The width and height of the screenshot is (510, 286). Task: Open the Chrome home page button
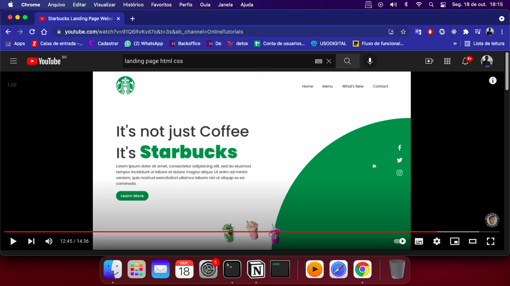[x=44, y=32]
